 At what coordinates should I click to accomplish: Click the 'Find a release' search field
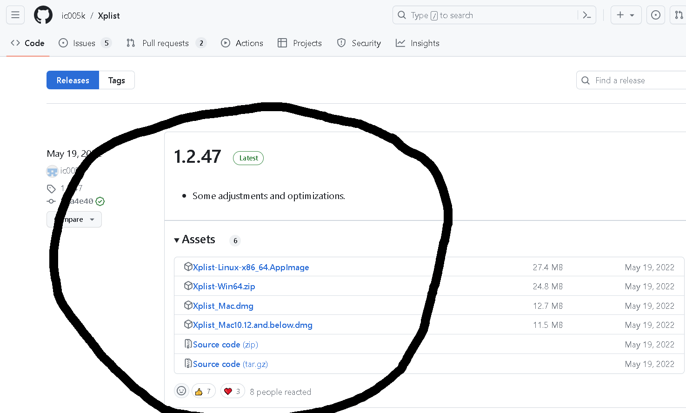[631, 80]
